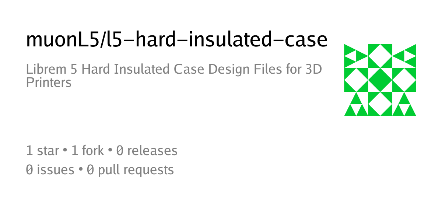Click the "1 fork" count
This screenshot has width=442, height=221.
coord(88,151)
